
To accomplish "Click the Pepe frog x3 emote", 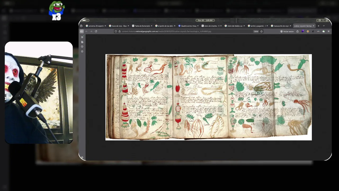I will [x=57, y=11].
